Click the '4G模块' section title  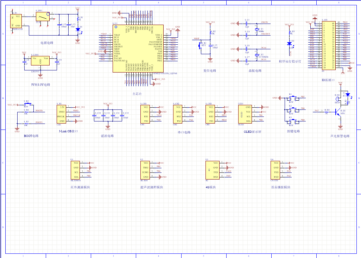point(211,187)
